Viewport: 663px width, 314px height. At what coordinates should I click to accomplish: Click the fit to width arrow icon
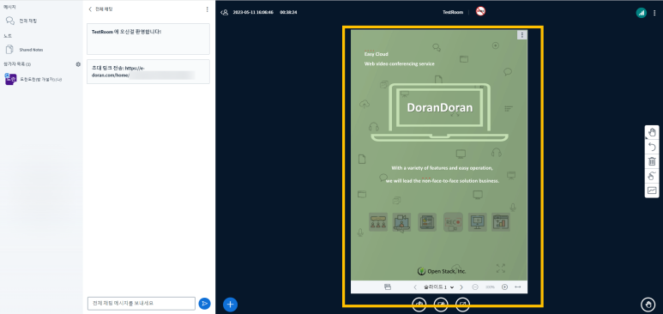tap(517, 287)
